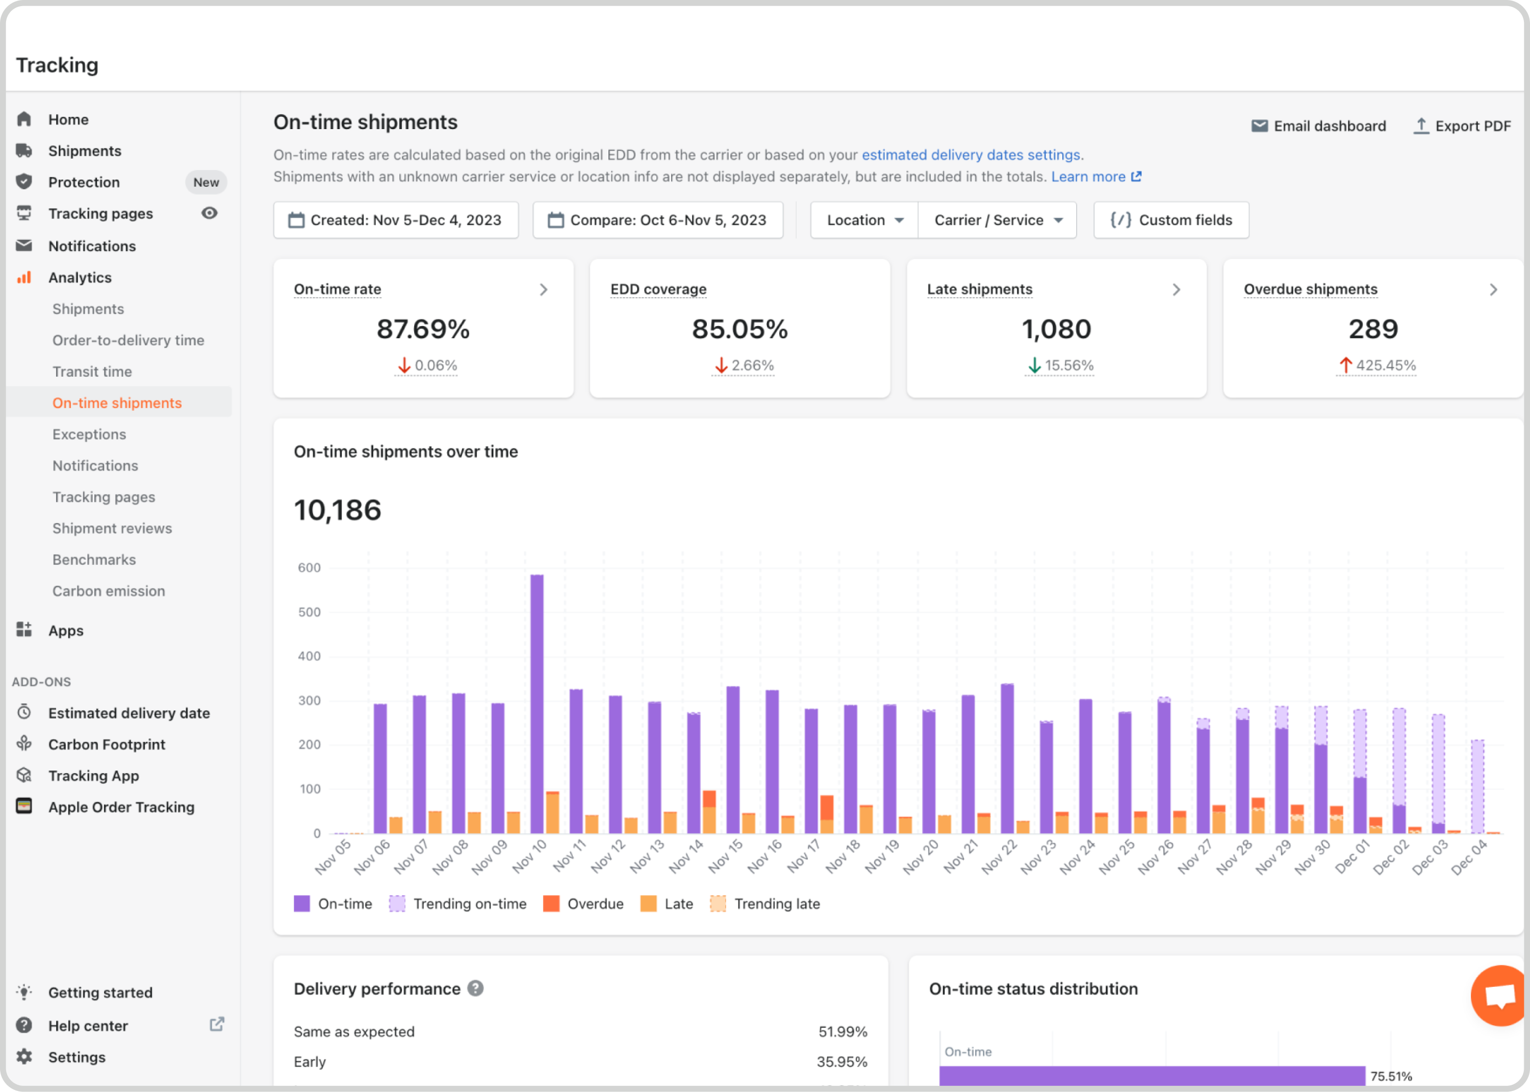Expand the On-time rate card chevron

(x=544, y=290)
